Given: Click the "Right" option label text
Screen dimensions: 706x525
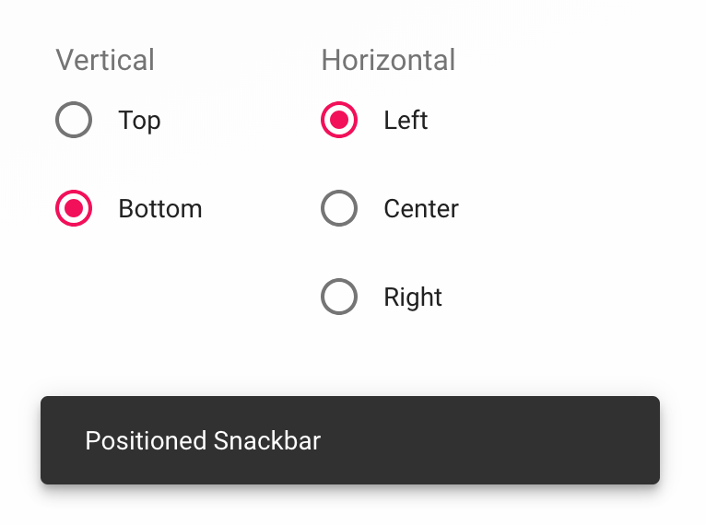Looking at the screenshot, I should [413, 297].
